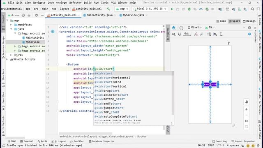Click the Align icon in design toolbar

pos(215,34)
